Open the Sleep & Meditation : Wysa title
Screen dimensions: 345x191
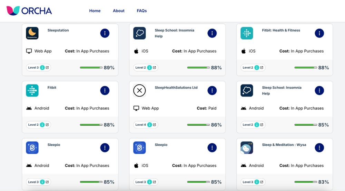284,145
